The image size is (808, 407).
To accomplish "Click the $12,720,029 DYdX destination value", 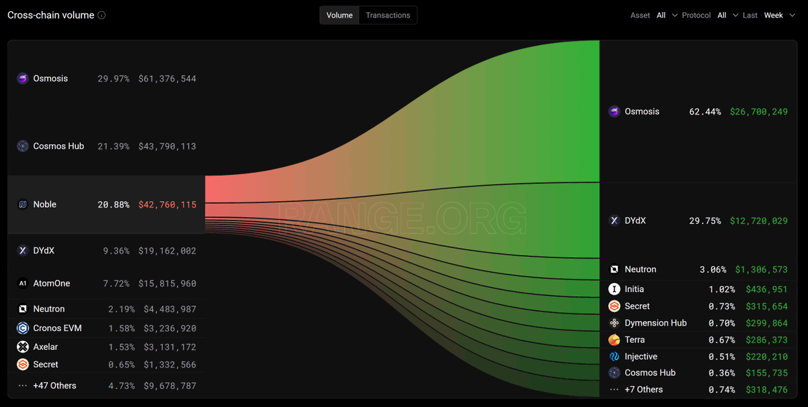I will click(x=759, y=221).
